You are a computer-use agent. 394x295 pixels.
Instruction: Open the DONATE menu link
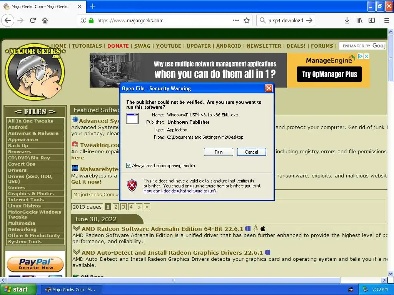tap(118, 46)
